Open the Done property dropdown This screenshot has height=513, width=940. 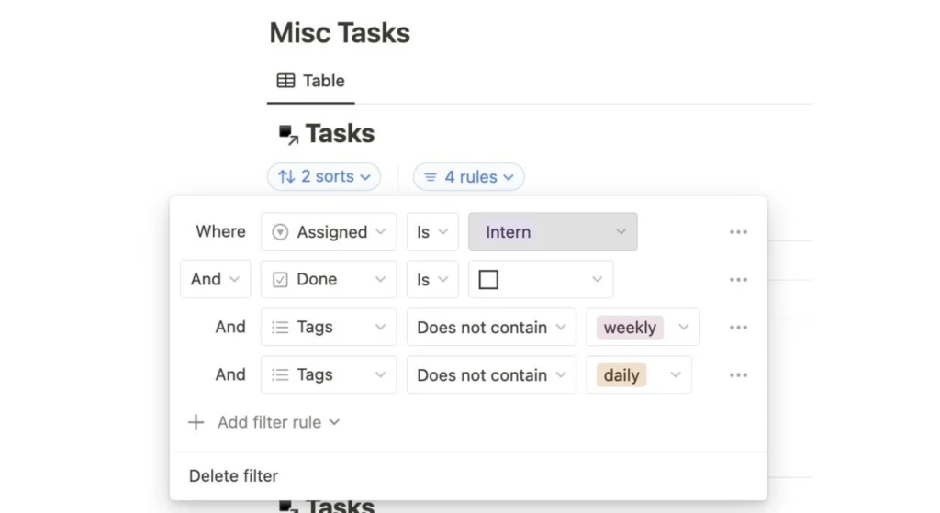(329, 279)
